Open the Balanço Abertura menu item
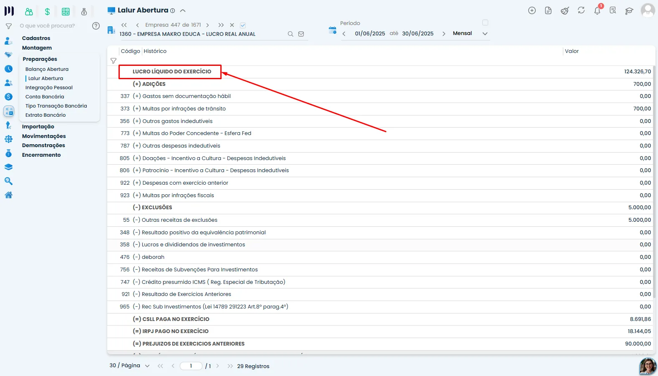Image resolution: width=658 pixels, height=376 pixels. pos(47,69)
